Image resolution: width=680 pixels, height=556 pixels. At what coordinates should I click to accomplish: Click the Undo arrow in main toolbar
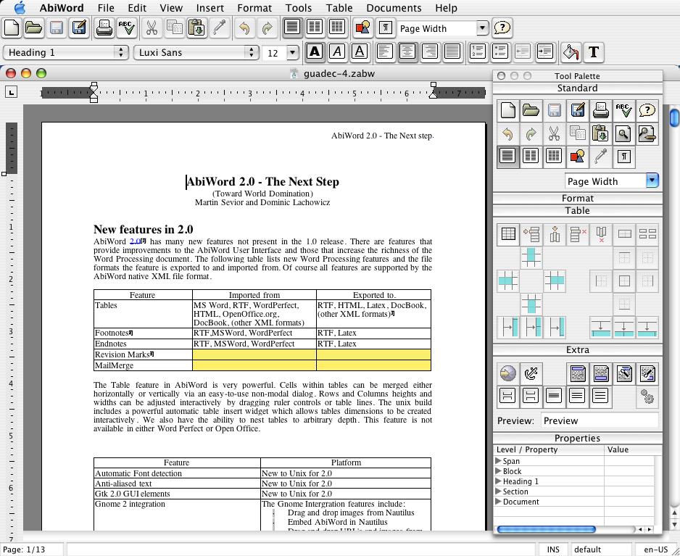[x=244, y=28]
